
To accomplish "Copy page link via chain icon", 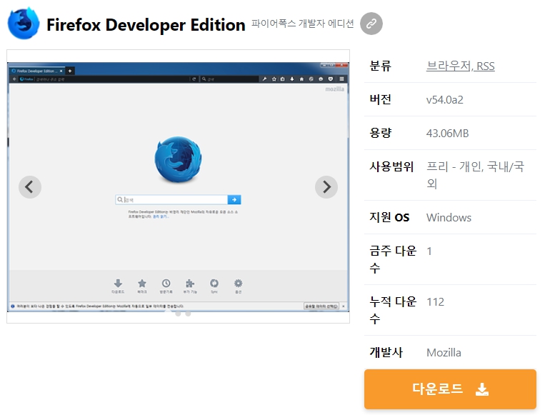I will (x=371, y=24).
